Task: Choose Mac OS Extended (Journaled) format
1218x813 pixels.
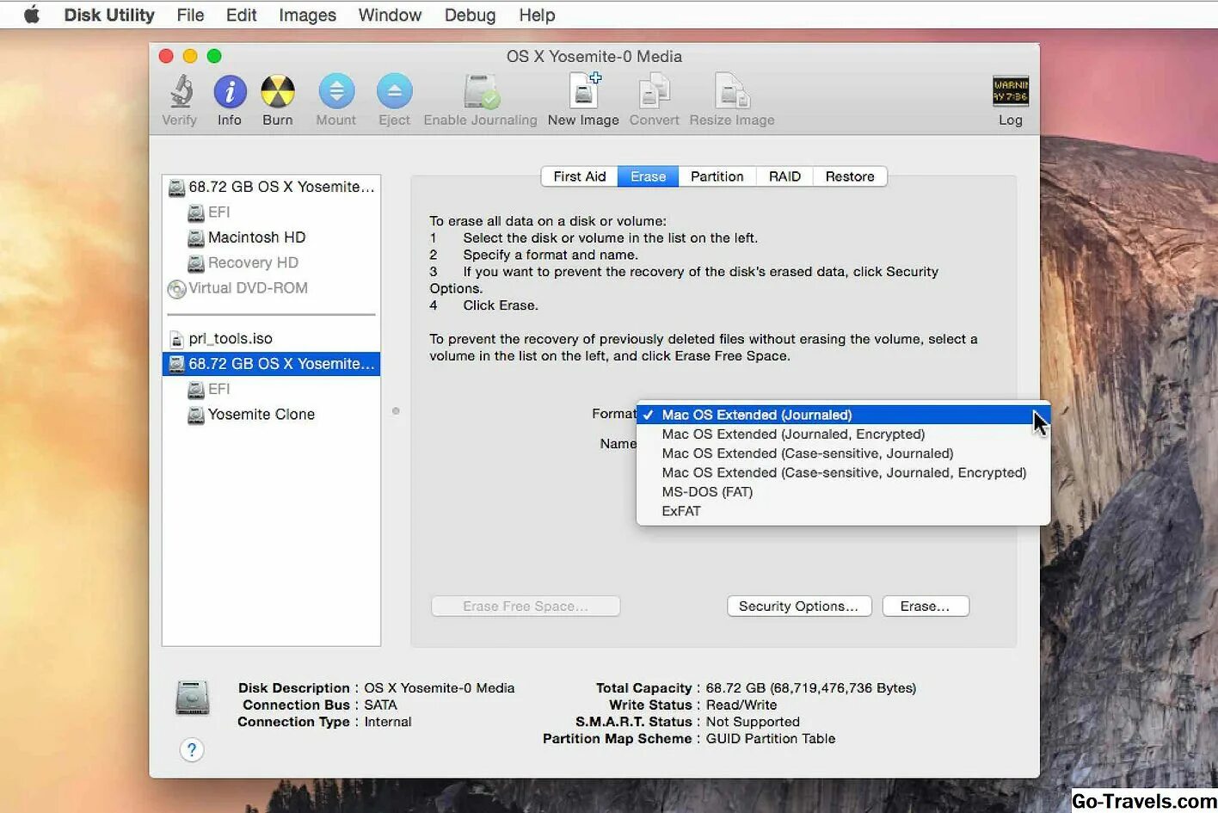Action: point(843,415)
